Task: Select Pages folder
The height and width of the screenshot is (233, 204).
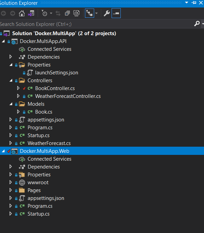Action: click(x=34, y=190)
